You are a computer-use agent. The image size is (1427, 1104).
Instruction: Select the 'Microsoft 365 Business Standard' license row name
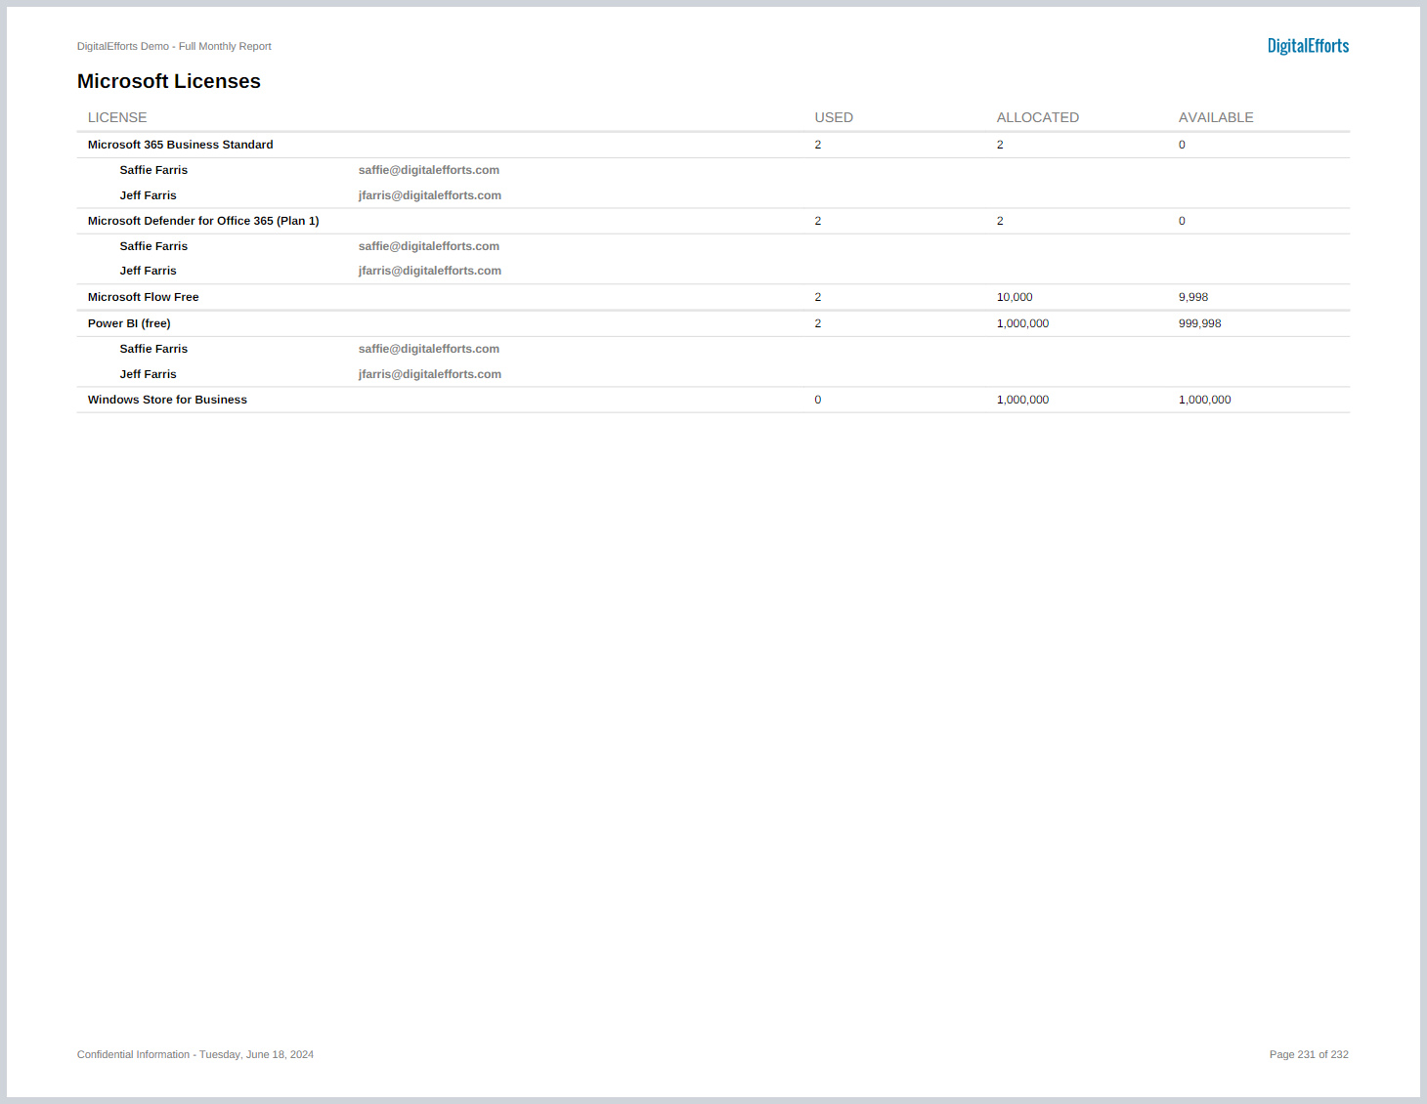181,145
